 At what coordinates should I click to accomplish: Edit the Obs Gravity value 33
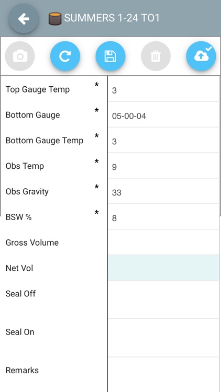pyautogui.click(x=163, y=191)
